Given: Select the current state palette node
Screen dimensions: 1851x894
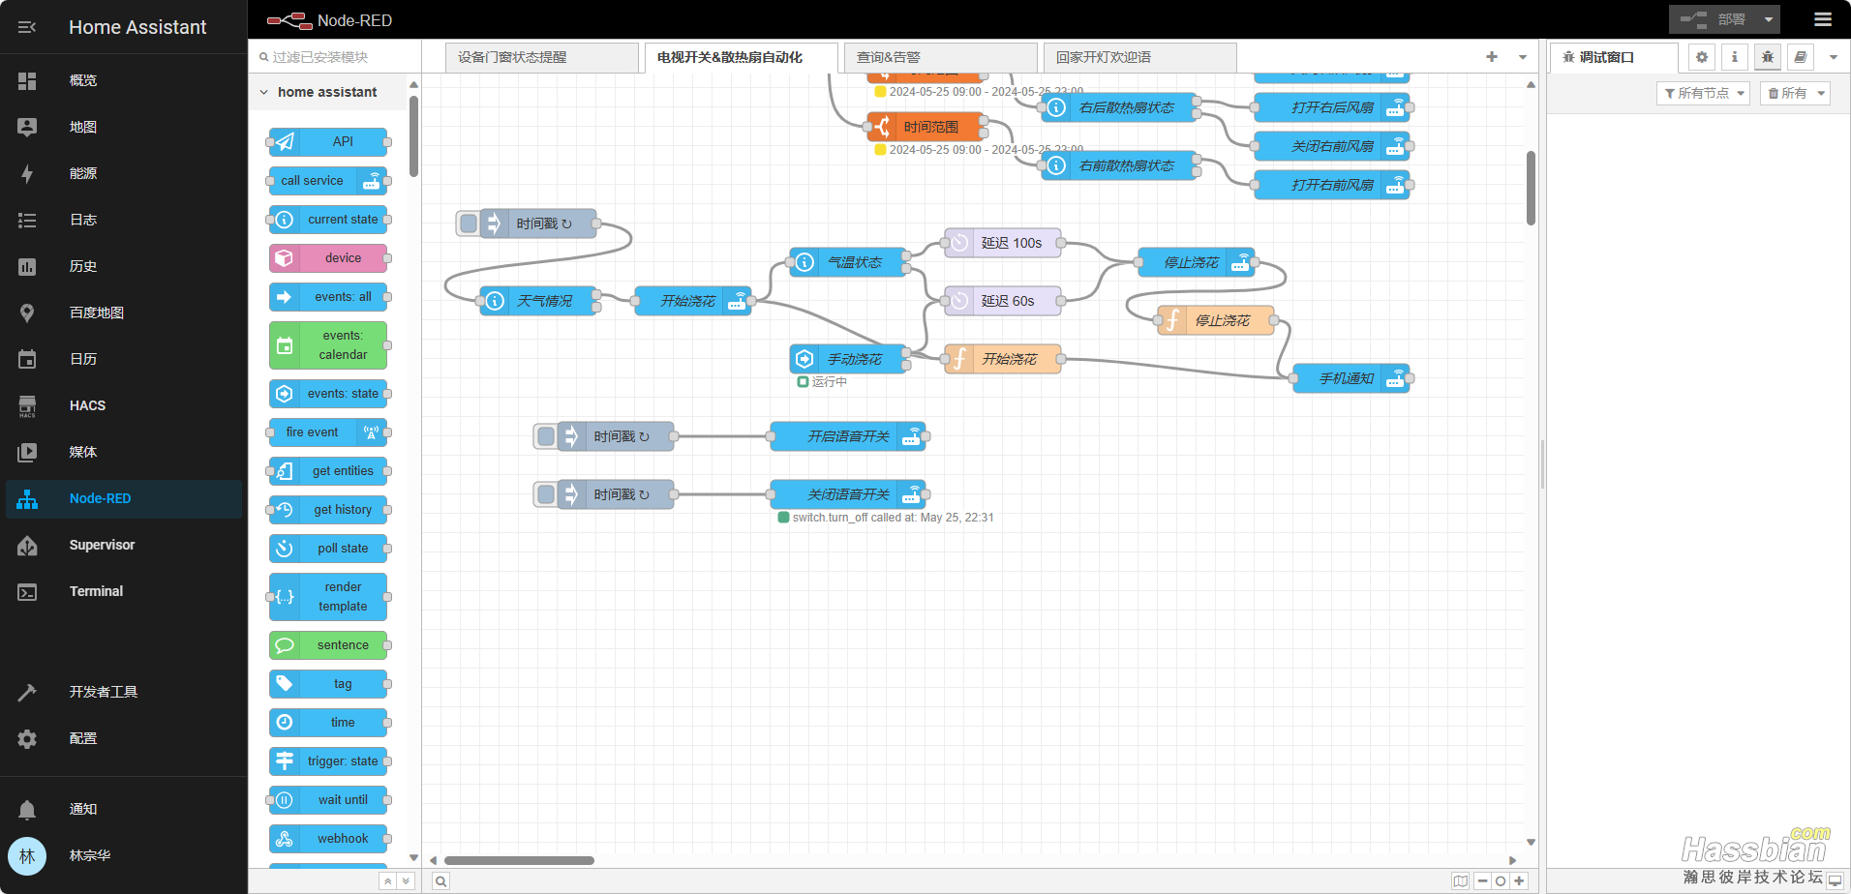Looking at the screenshot, I should pyautogui.click(x=328, y=219).
